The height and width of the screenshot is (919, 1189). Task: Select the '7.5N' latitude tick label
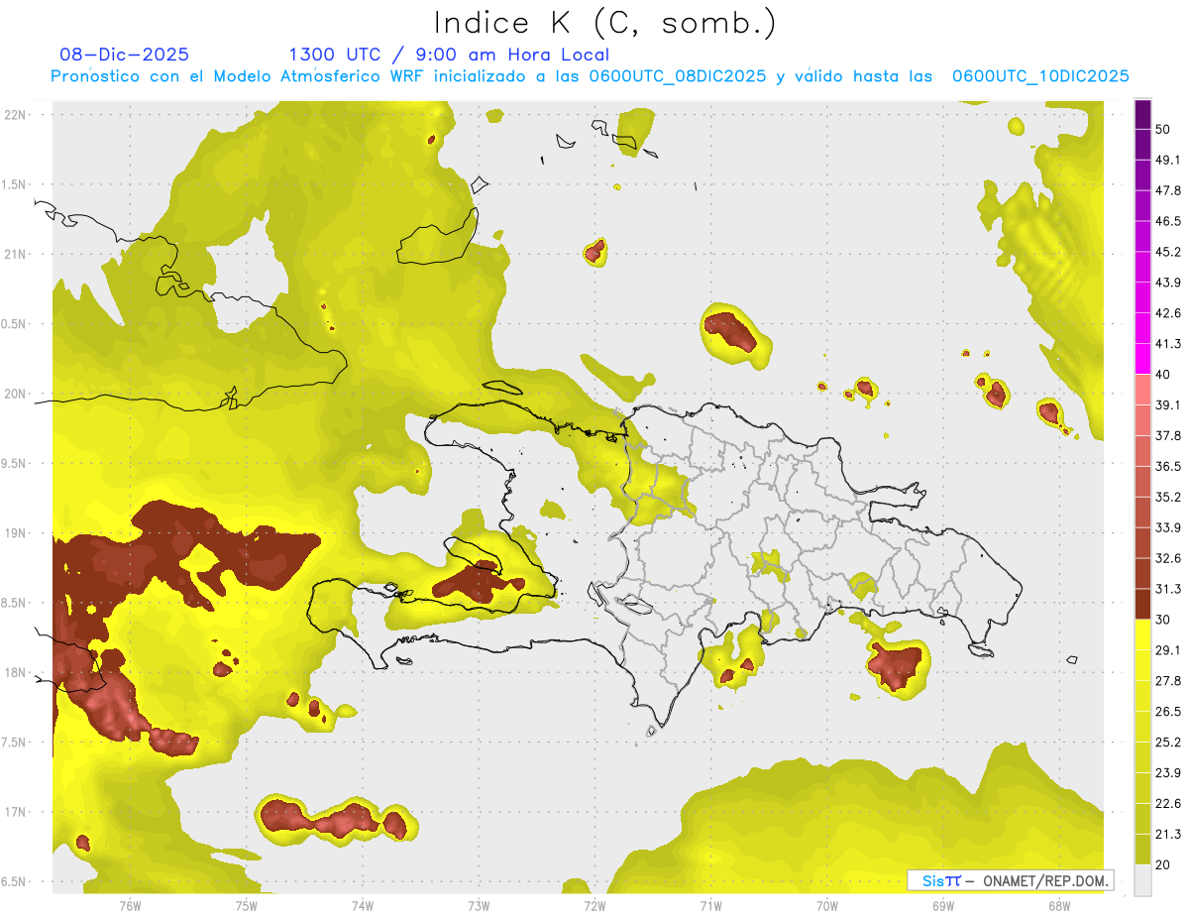click(14, 742)
